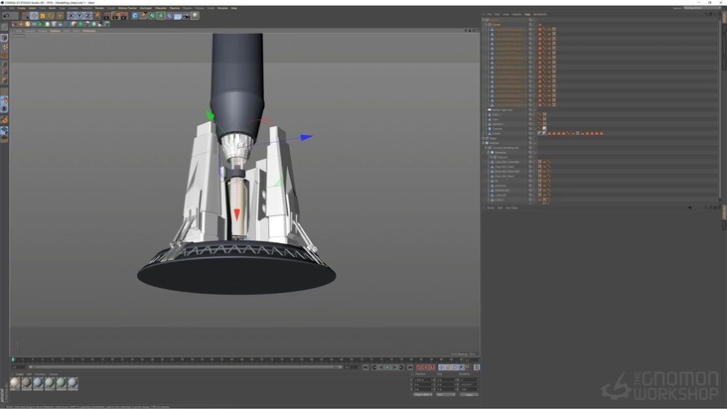Open viewport Options menu
The width and height of the screenshot is (727, 409).
click(x=56, y=31)
